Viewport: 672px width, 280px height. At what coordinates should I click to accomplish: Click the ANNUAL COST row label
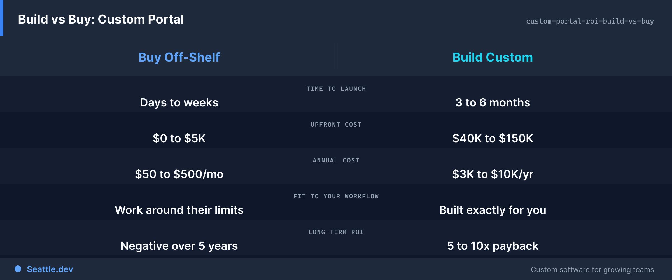(336, 160)
